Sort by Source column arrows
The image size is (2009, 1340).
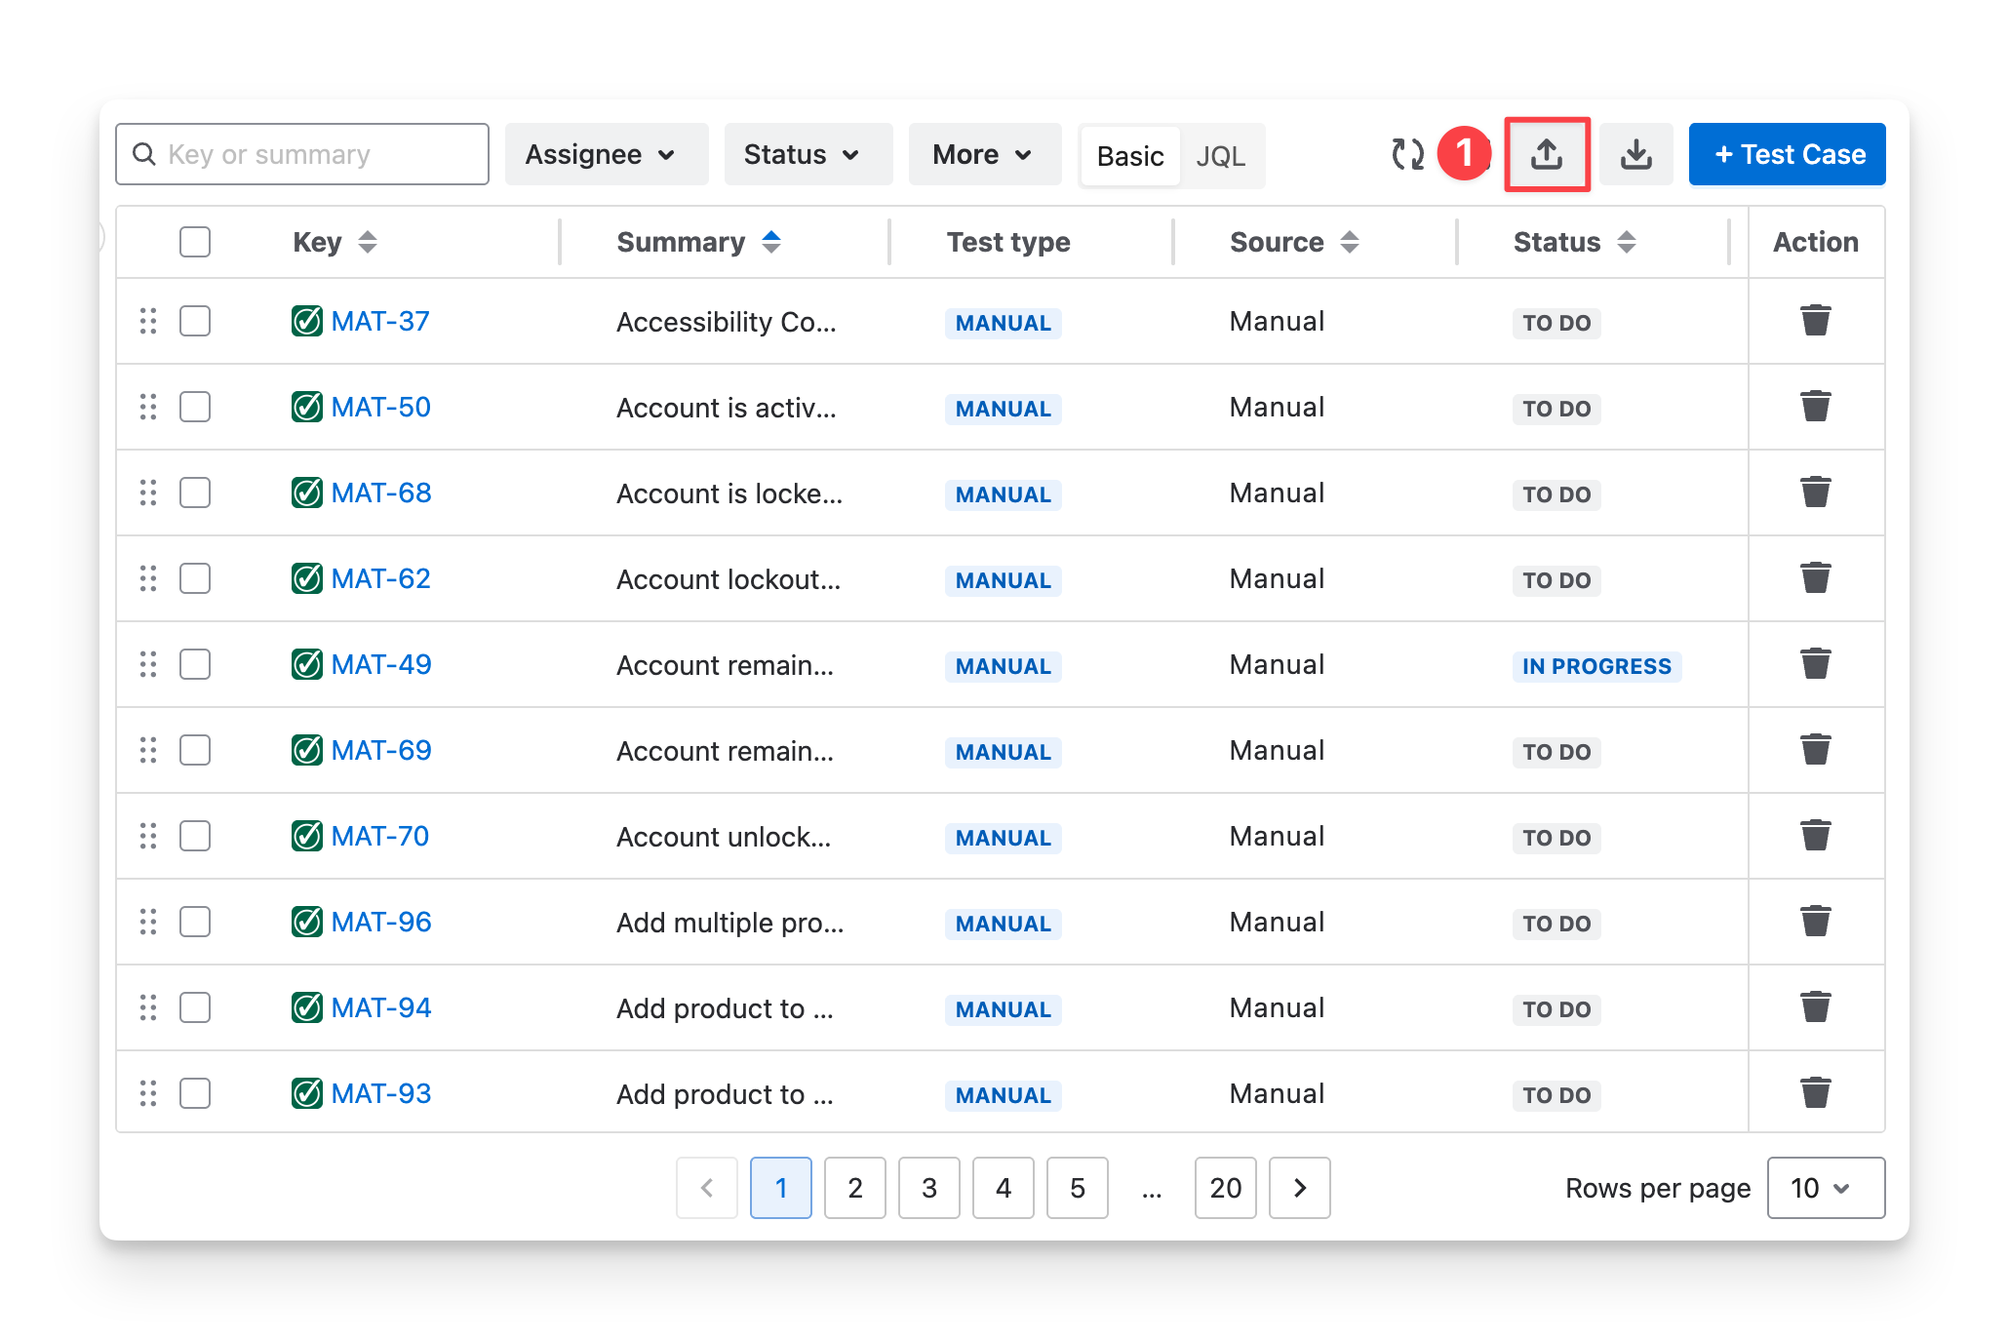1350,242
